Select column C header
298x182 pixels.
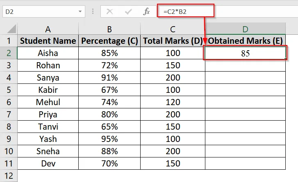click(173, 29)
